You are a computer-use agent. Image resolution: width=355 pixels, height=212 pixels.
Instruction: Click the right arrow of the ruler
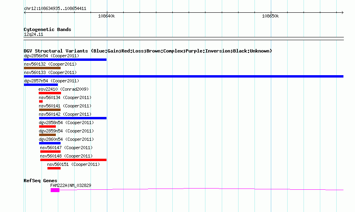pyautogui.click(x=342, y=12)
